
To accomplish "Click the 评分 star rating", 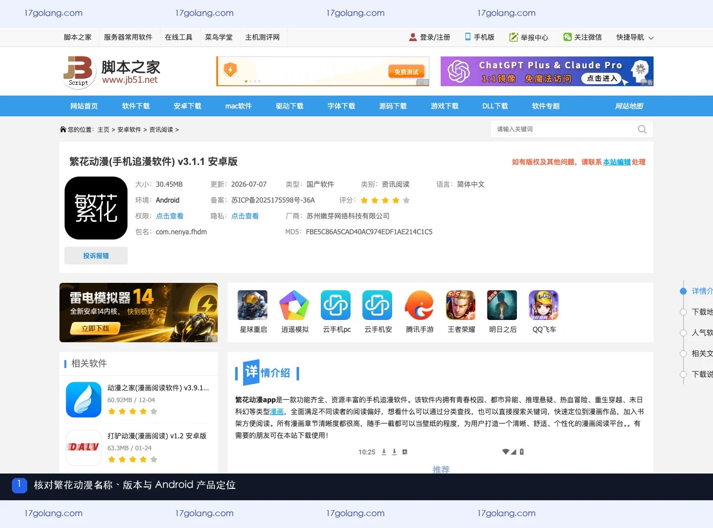I will 385,200.
